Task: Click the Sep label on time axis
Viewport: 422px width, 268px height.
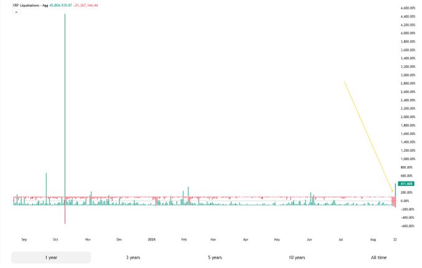Action: pyautogui.click(x=24, y=239)
